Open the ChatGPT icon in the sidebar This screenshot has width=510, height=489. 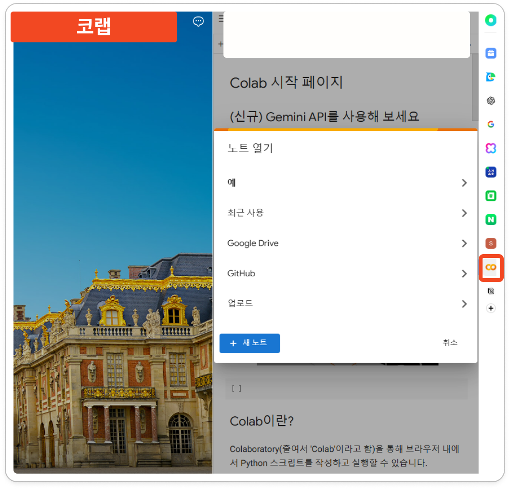491,101
